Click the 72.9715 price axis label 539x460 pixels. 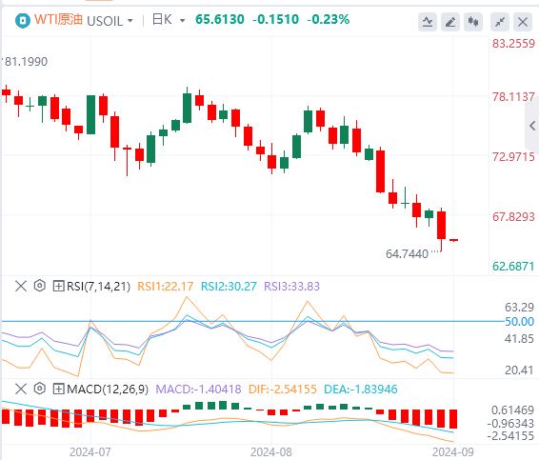[x=513, y=157]
